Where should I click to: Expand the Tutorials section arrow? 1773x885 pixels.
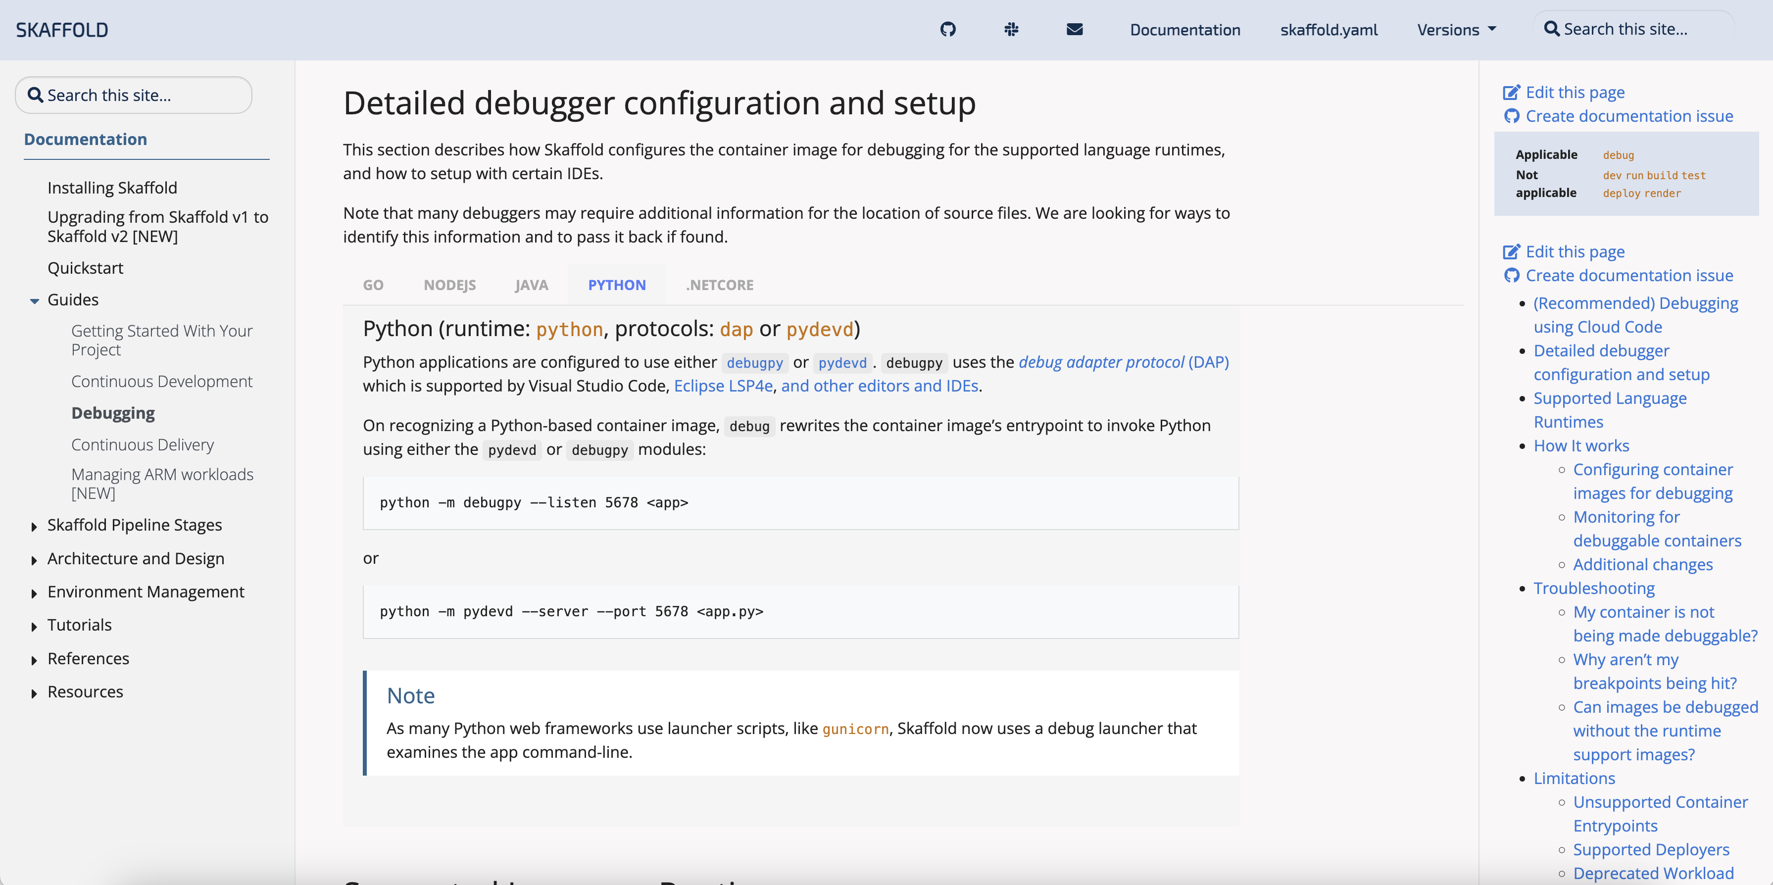(35, 626)
